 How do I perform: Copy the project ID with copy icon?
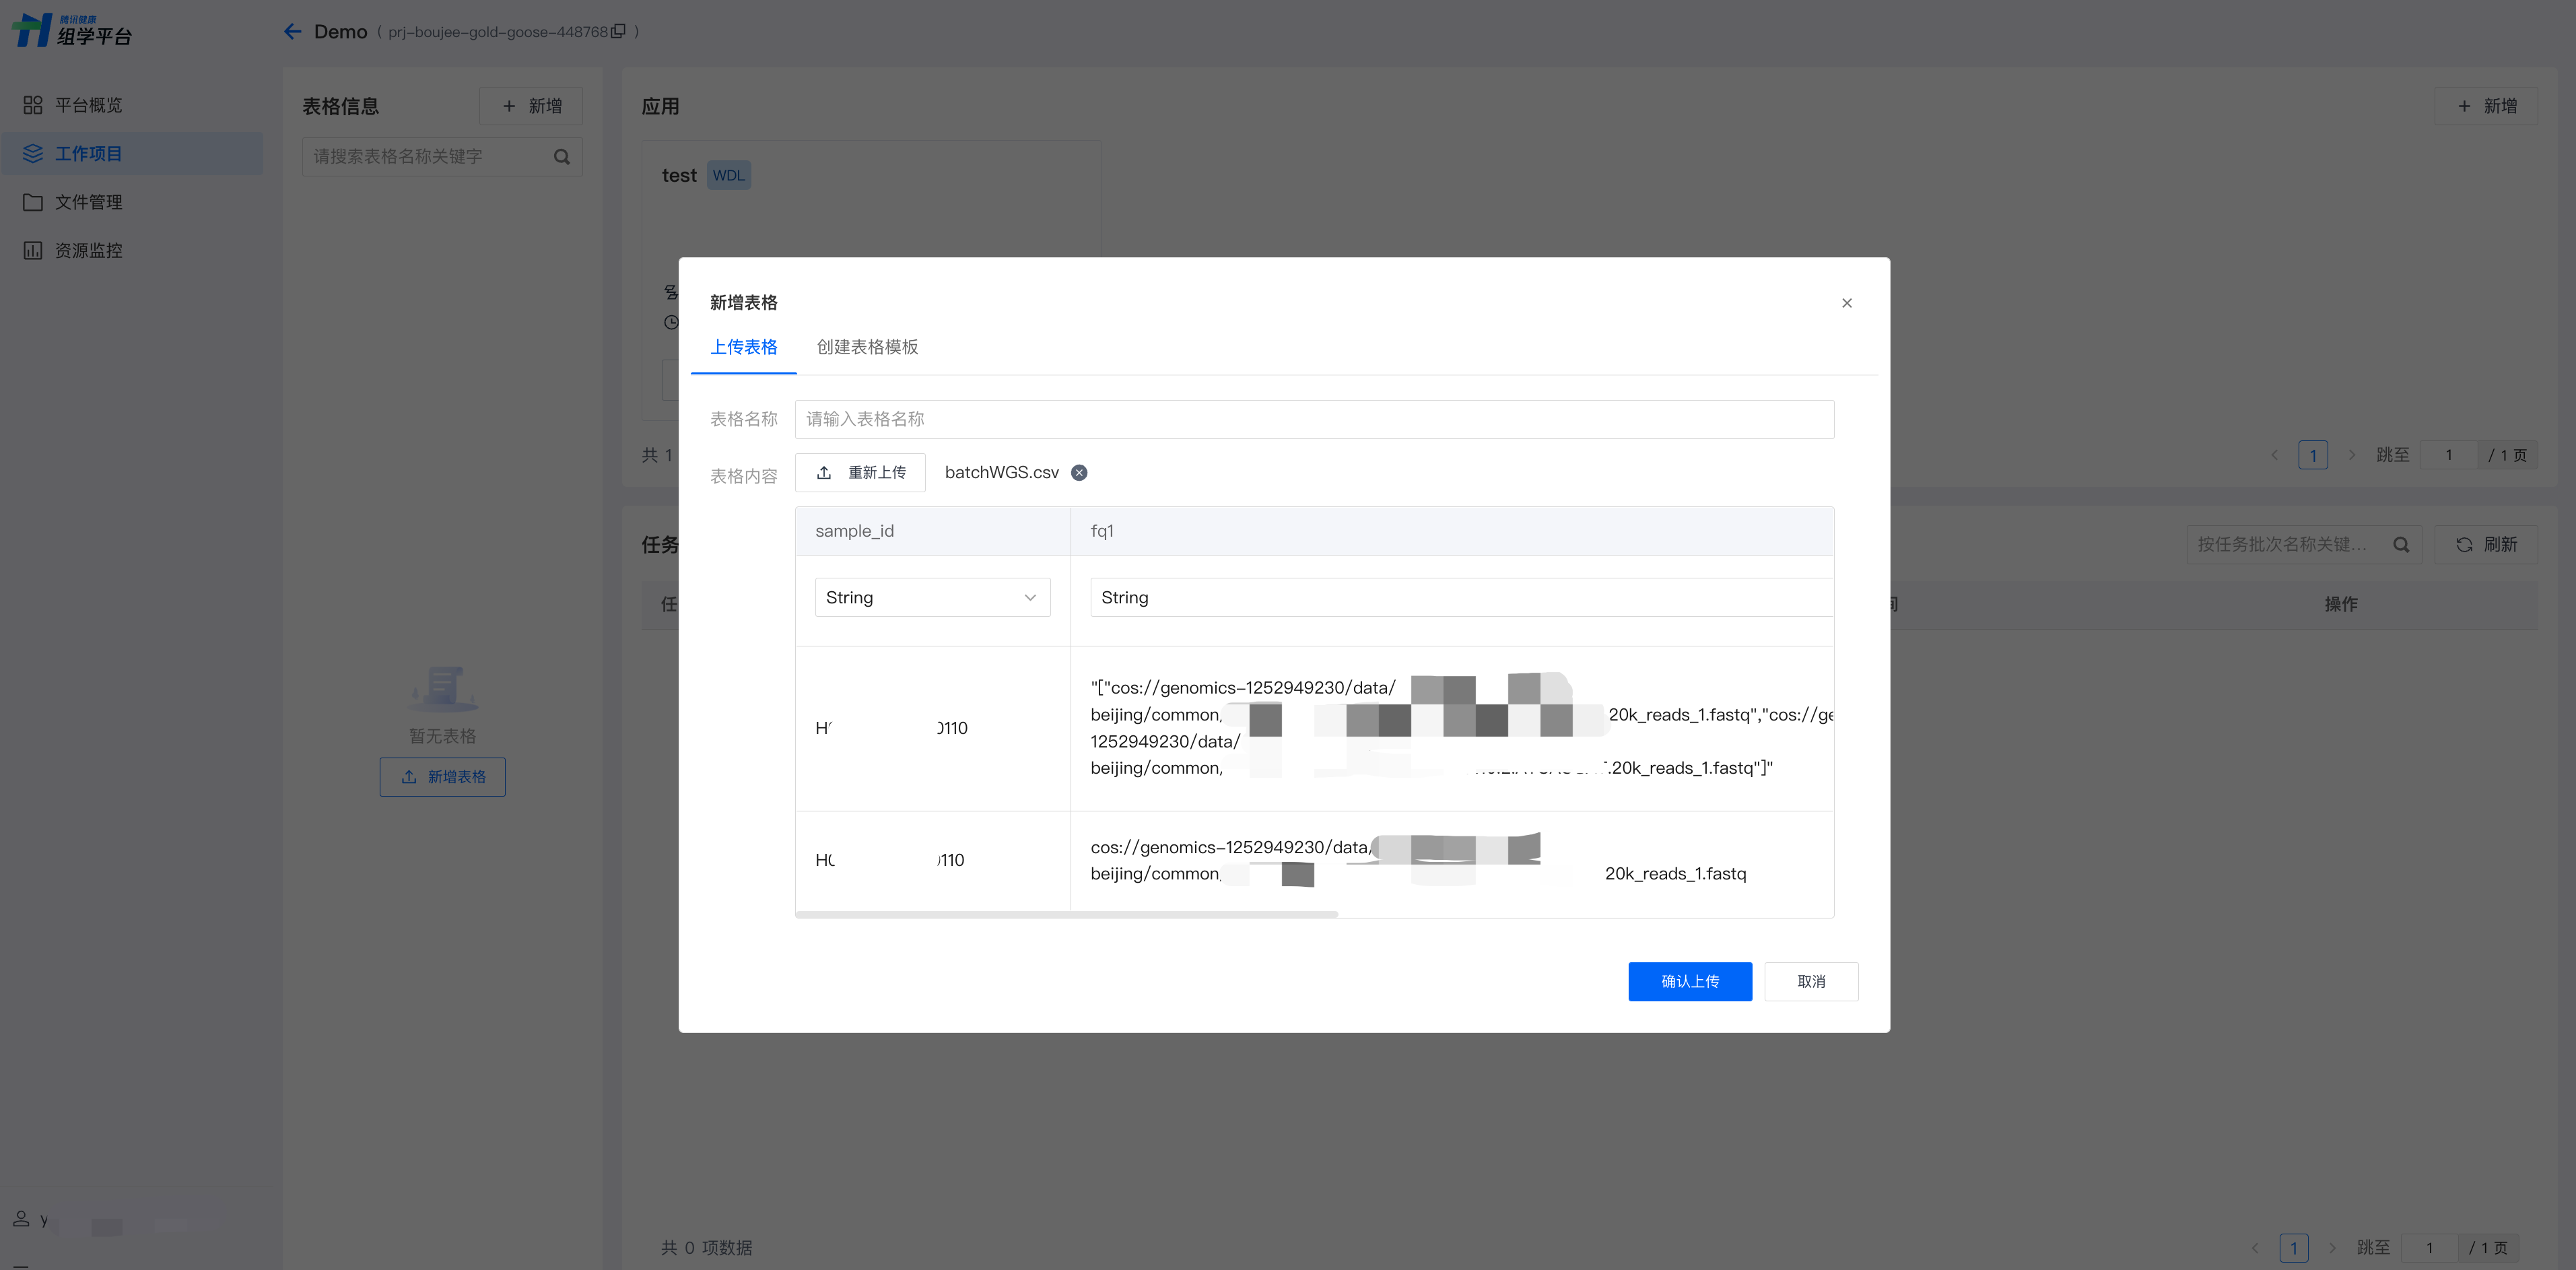point(618,32)
